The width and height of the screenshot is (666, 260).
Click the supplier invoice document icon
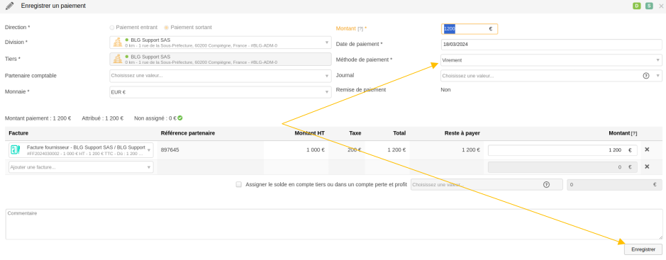point(16,149)
